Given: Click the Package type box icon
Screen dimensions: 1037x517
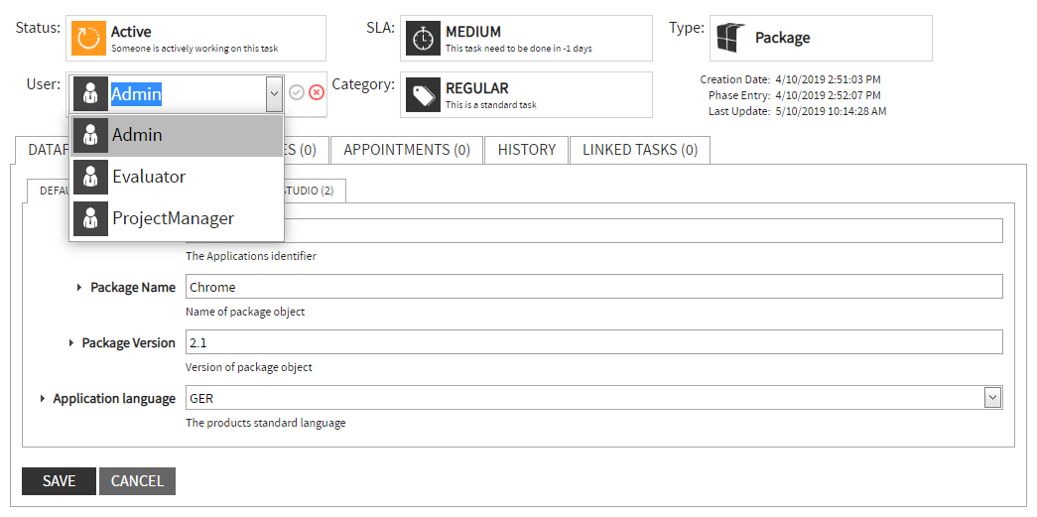Looking at the screenshot, I should (x=729, y=38).
